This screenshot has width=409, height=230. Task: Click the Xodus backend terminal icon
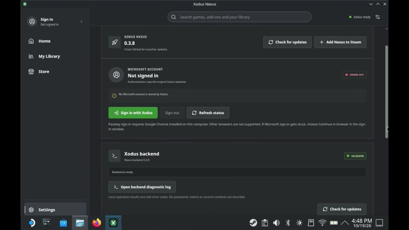click(x=114, y=156)
